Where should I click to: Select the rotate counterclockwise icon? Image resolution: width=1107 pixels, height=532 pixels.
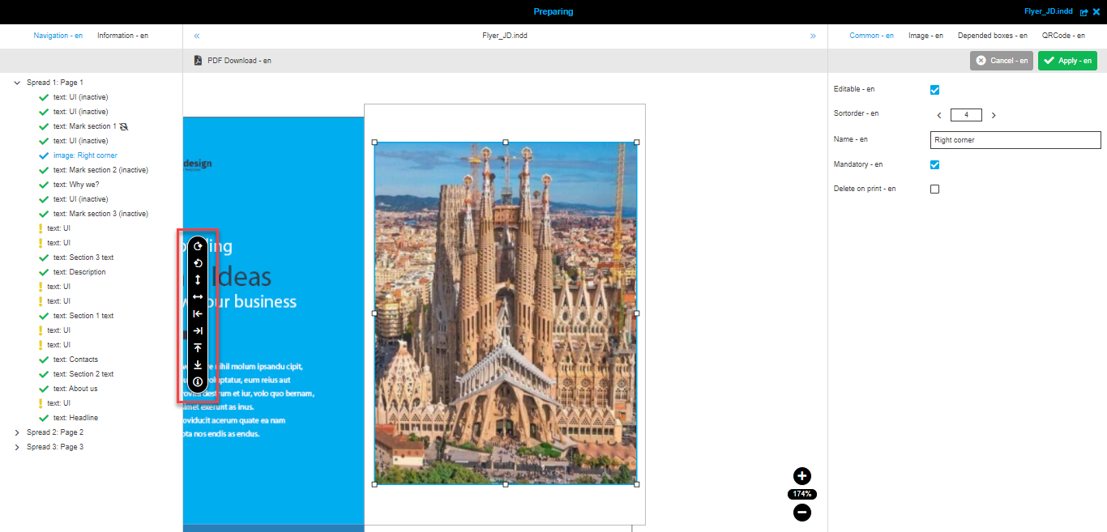198,263
